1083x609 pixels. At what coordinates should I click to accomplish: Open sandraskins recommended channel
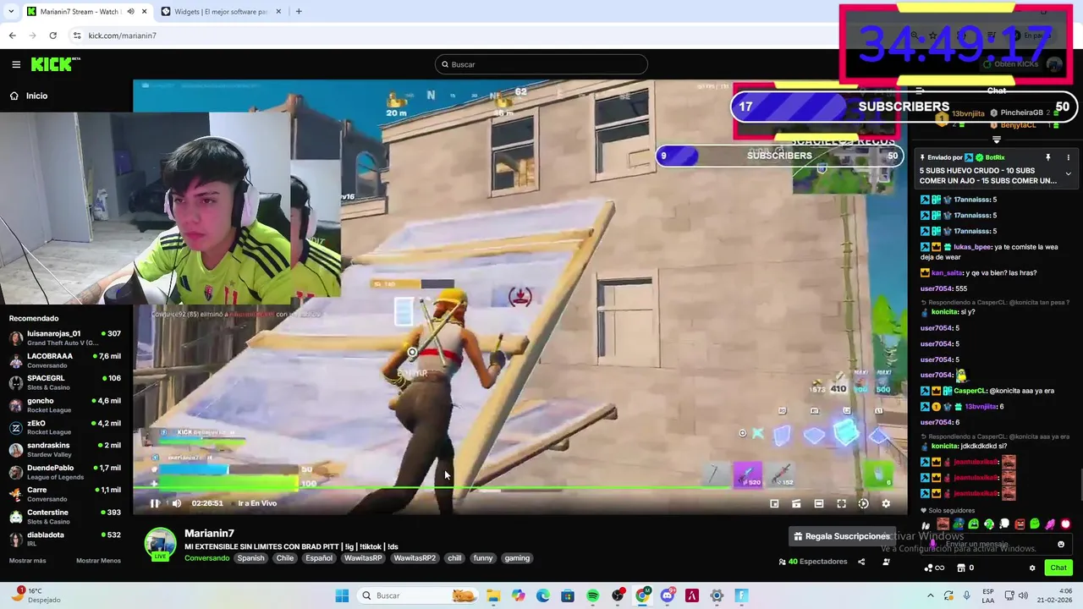[x=65, y=449]
